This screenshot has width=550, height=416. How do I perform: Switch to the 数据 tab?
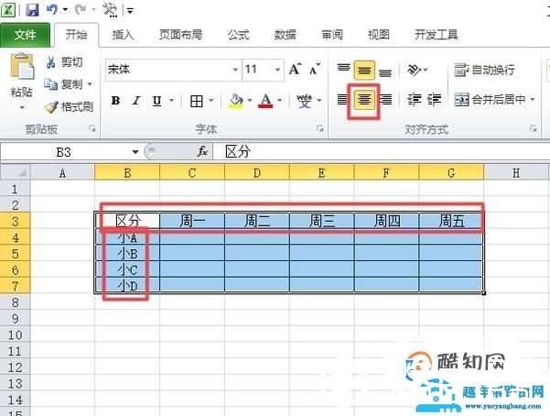pyautogui.click(x=285, y=35)
